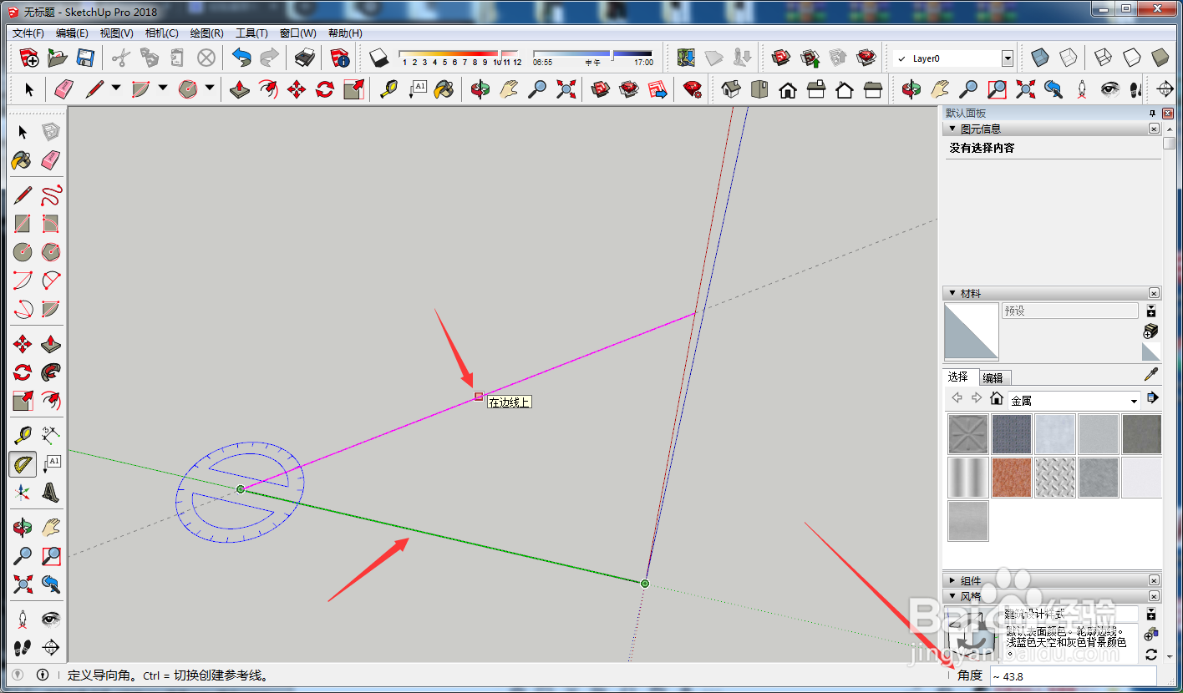Click the materials Home (in model) icon

(x=996, y=398)
